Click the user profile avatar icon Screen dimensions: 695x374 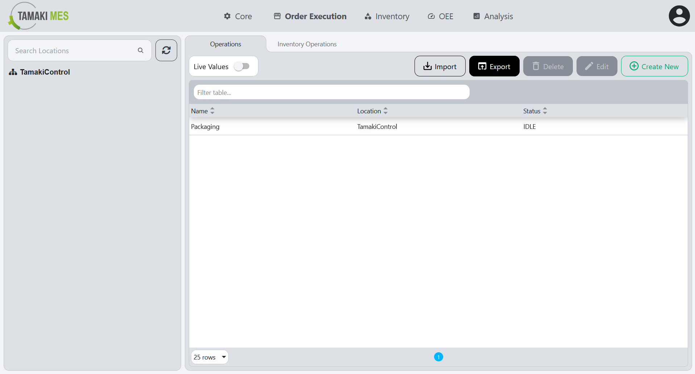point(679,16)
